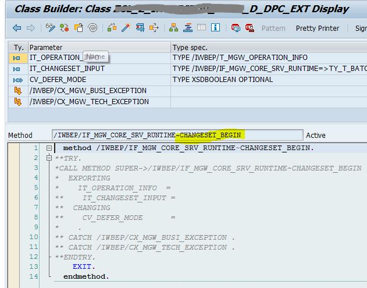The width and height of the screenshot is (367, 288).
Task: Select /IWBEP/CX_MGW_BUSI_EXCEPTION exception row
Action: [88, 91]
